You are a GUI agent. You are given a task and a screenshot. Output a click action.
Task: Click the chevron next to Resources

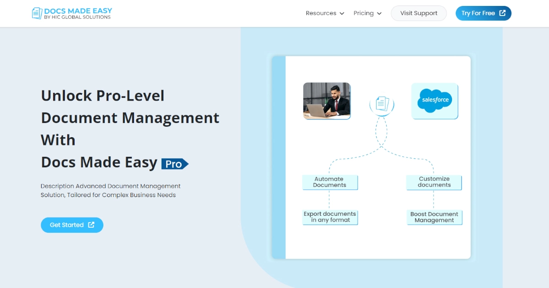[x=342, y=14]
